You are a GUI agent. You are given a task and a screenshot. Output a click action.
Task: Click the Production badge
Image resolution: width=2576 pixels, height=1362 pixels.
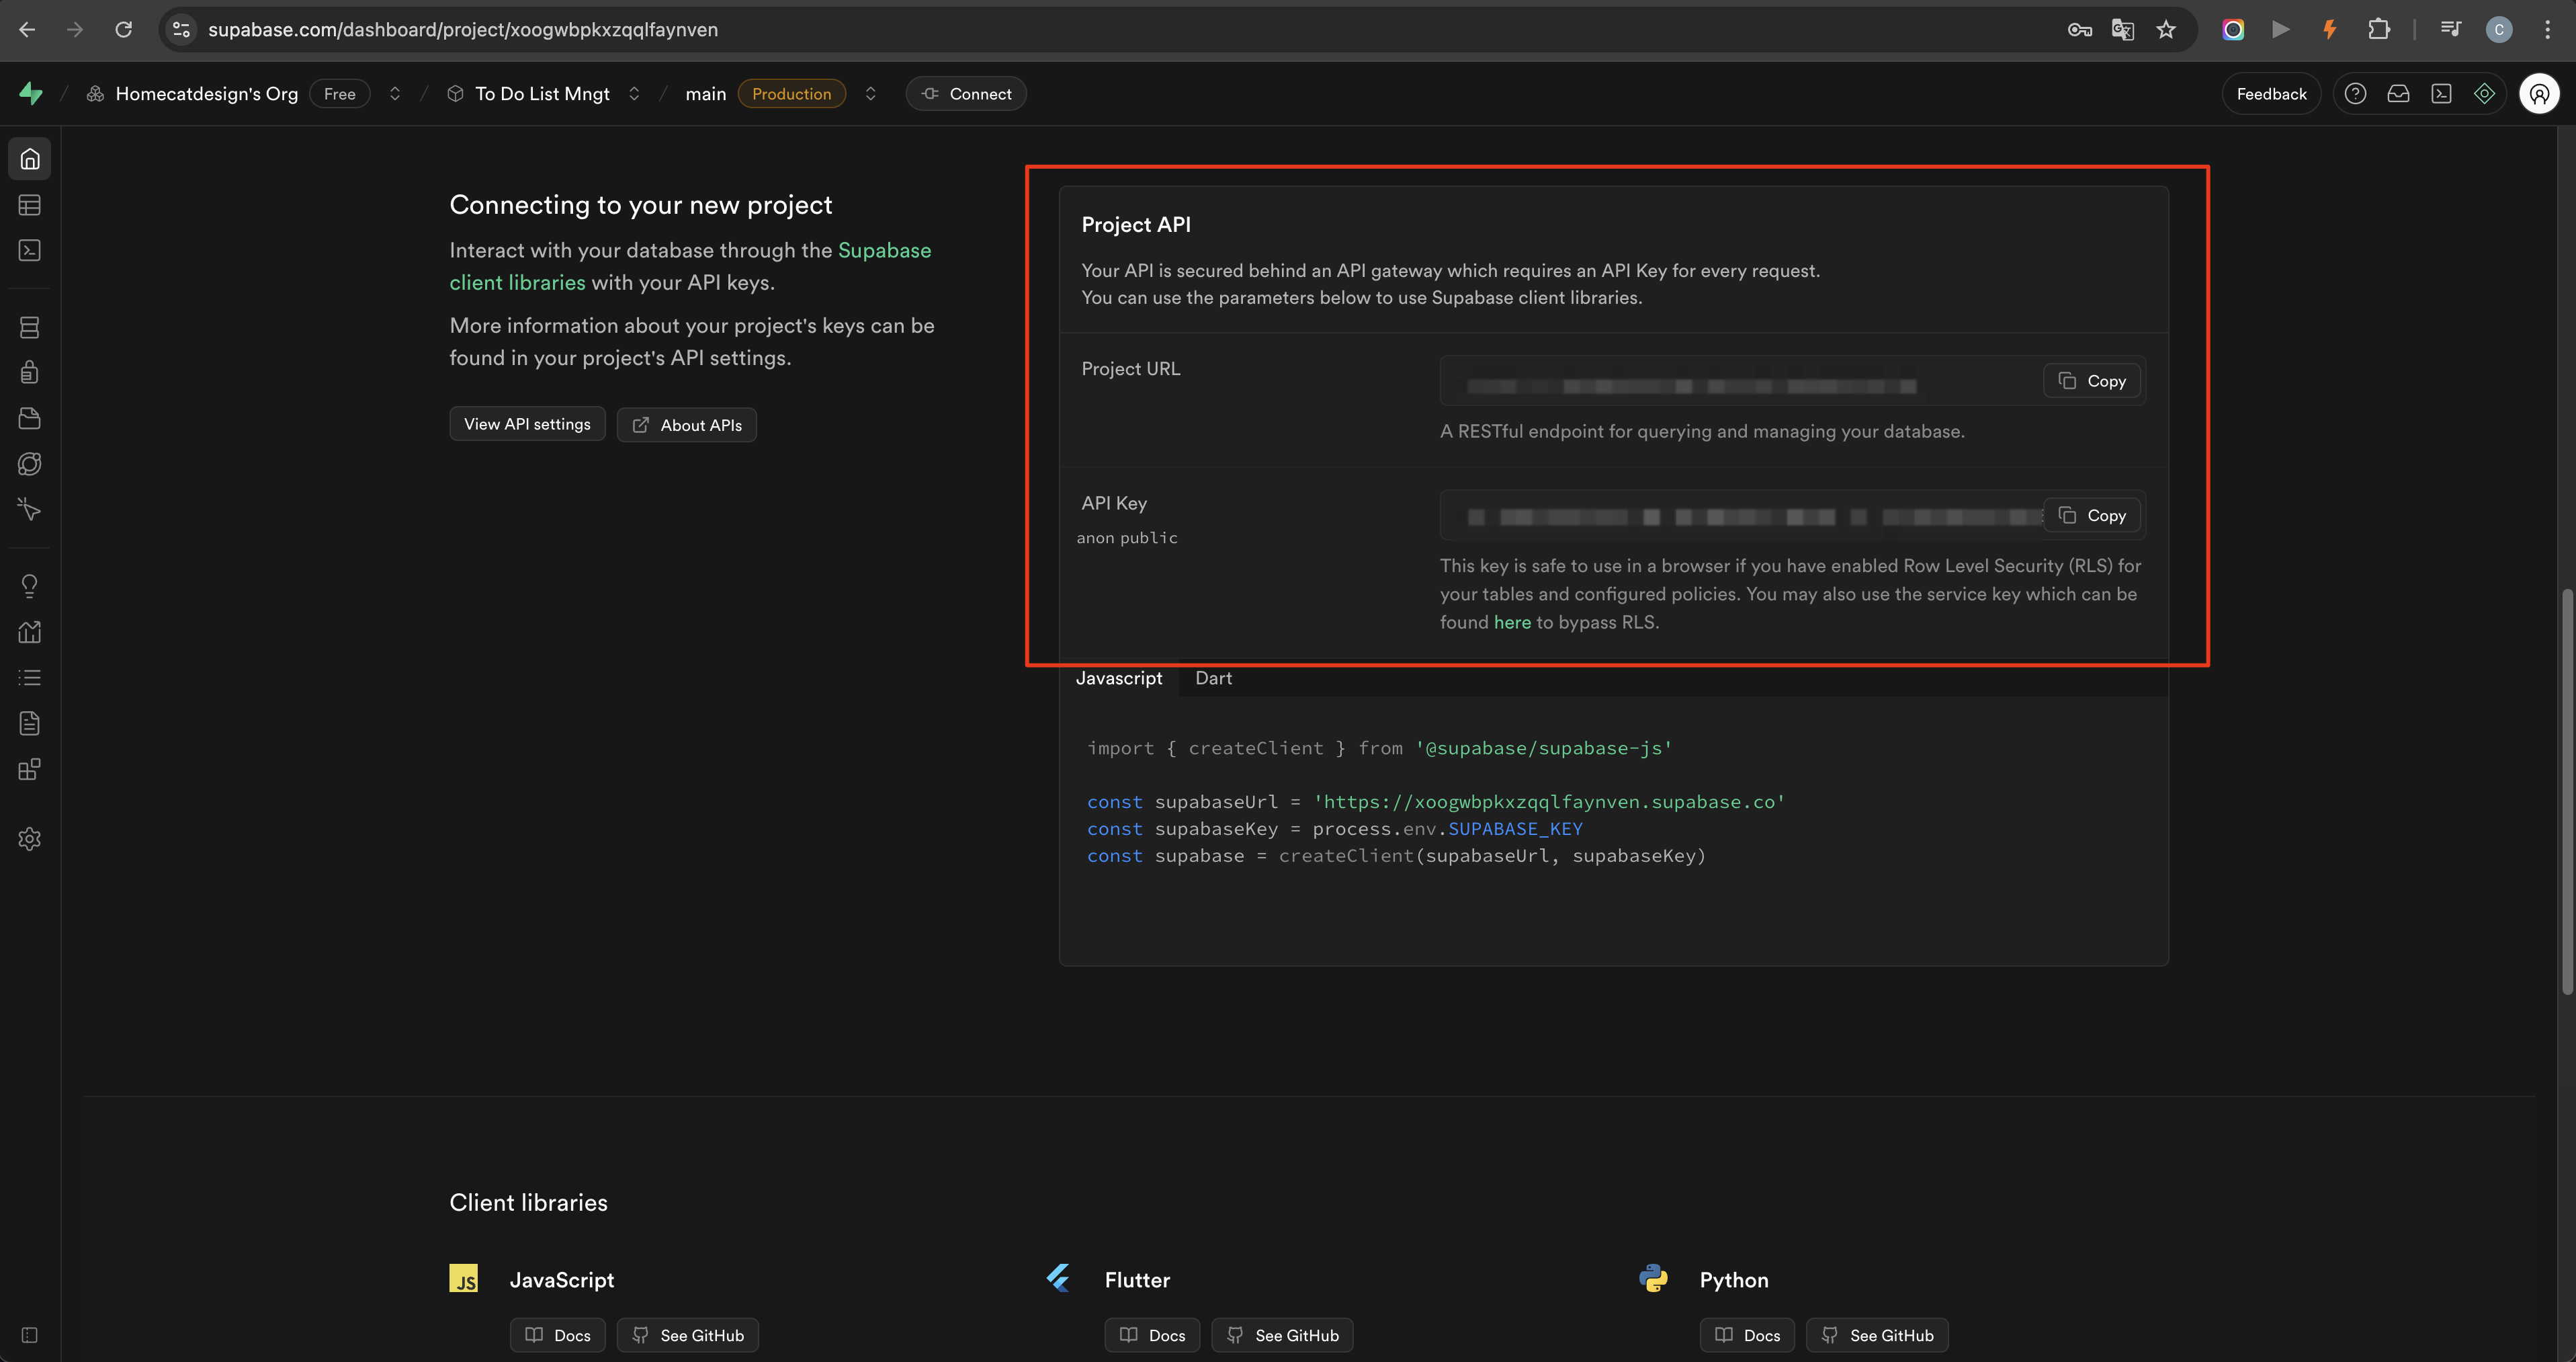pyautogui.click(x=791, y=93)
